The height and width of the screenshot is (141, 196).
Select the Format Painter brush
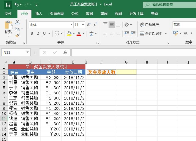pyautogui.click(x=17, y=35)
